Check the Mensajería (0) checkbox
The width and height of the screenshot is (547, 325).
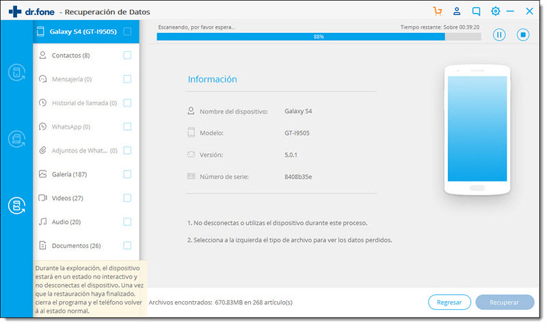coord(127,79)
